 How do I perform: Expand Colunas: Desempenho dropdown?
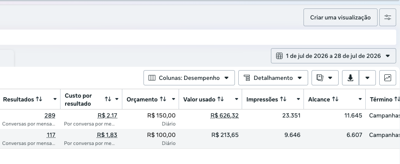tap(189, 78)
